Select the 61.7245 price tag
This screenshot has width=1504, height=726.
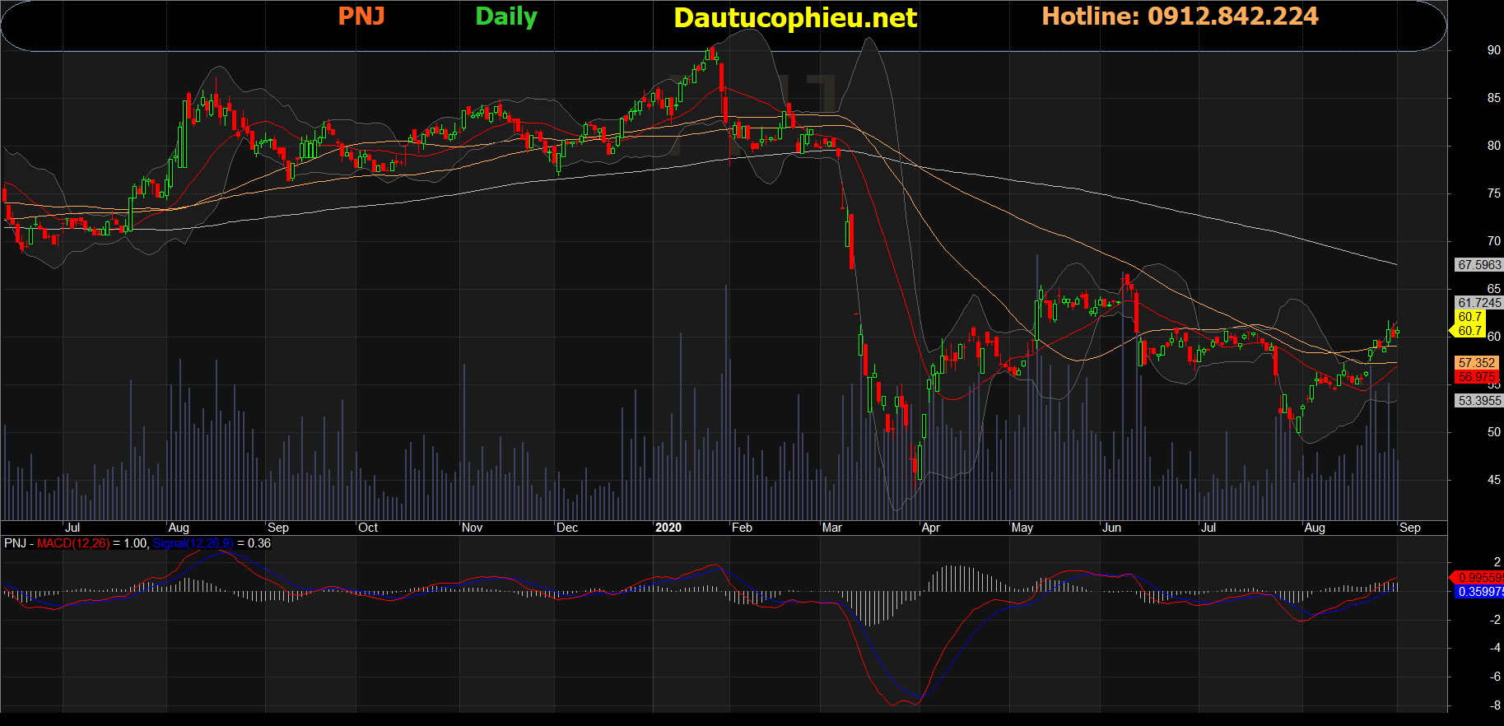point(1478,303)
